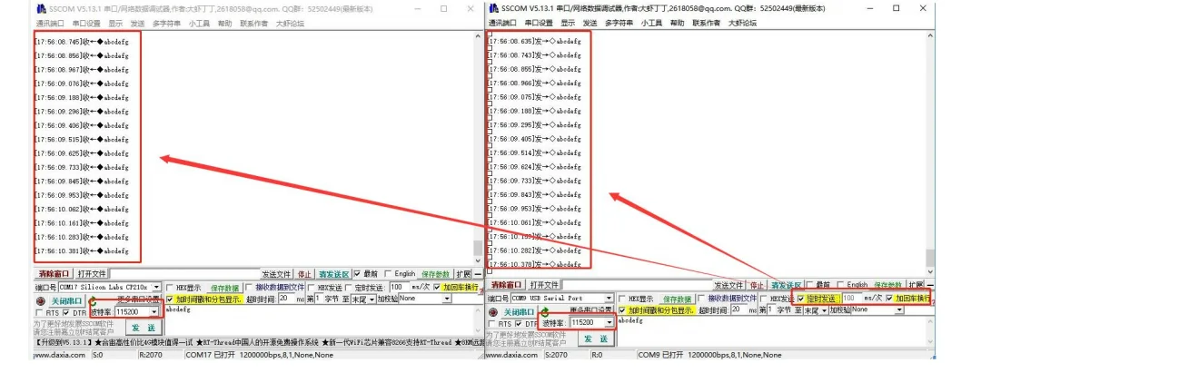The width and height of the screenshot is (1189, 373).
Task: Open 末尾 dropdown in right window
Action: 824,310
